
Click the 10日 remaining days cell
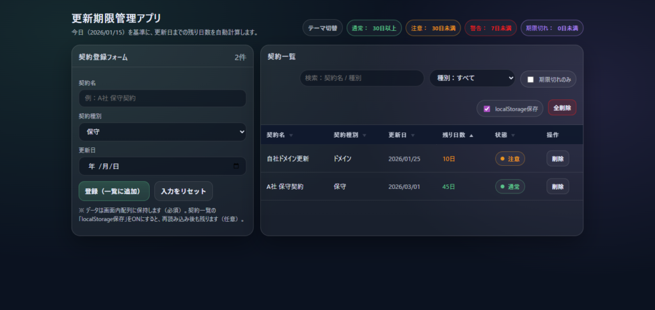pyautogui.click(x=448, y=159)
